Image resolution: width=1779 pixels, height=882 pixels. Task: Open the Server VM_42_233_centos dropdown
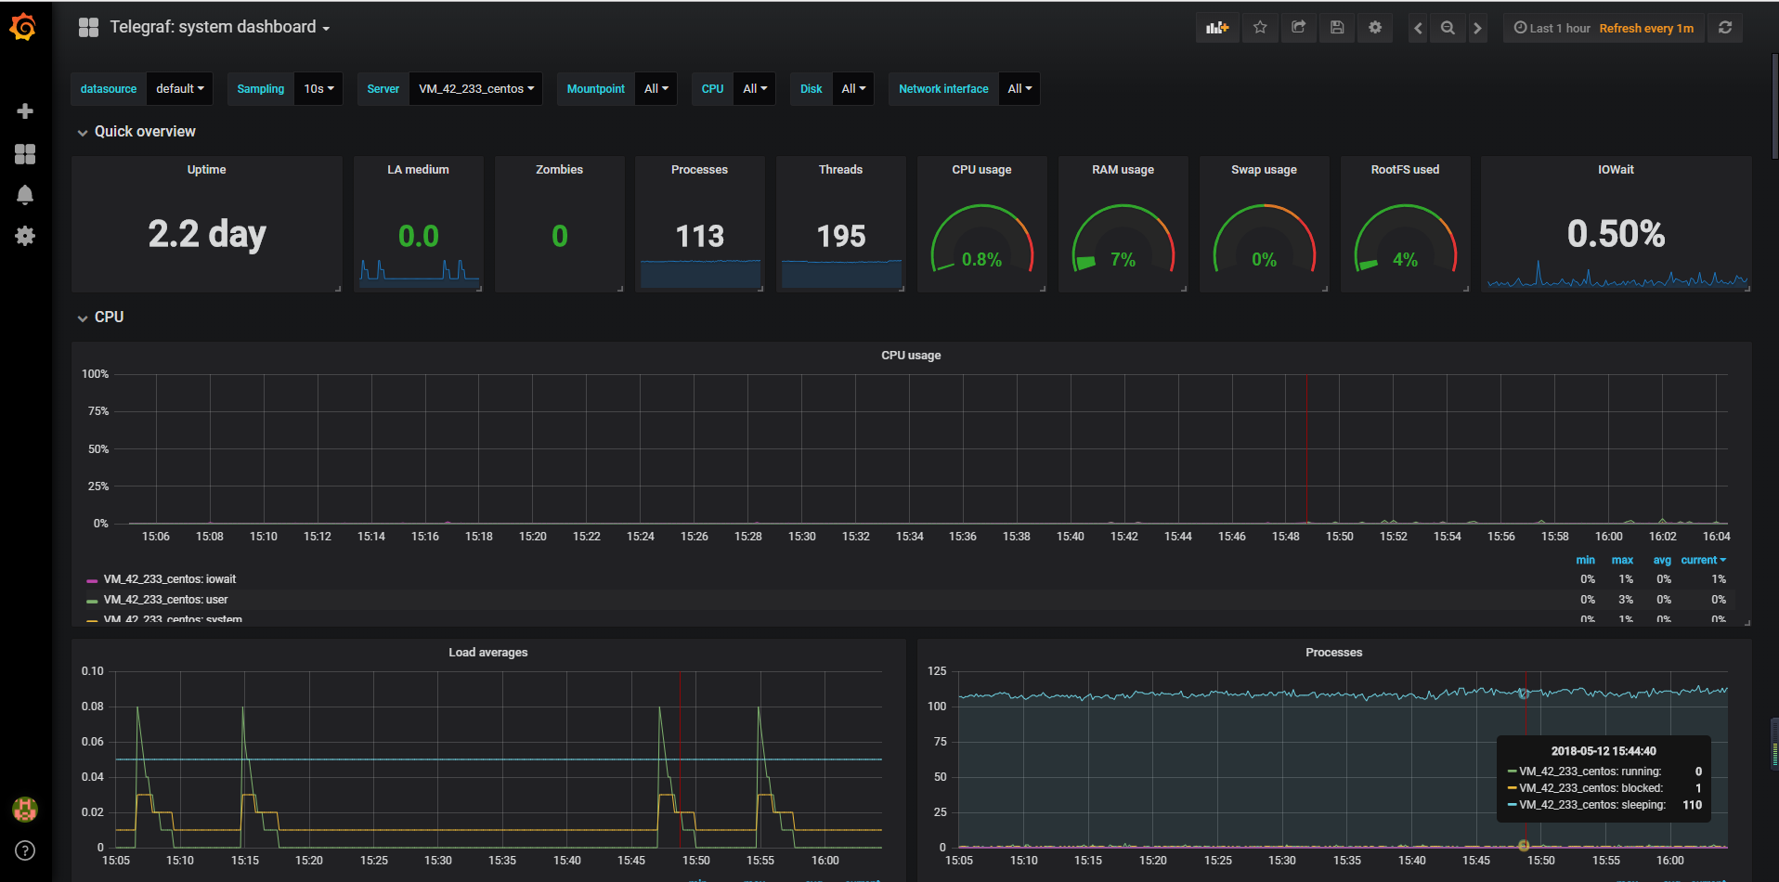click(x=475, y=88)
